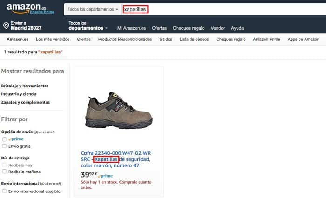326x198 pixels.
Task: Open the Ayuda link
Action: tap(237, 28)
